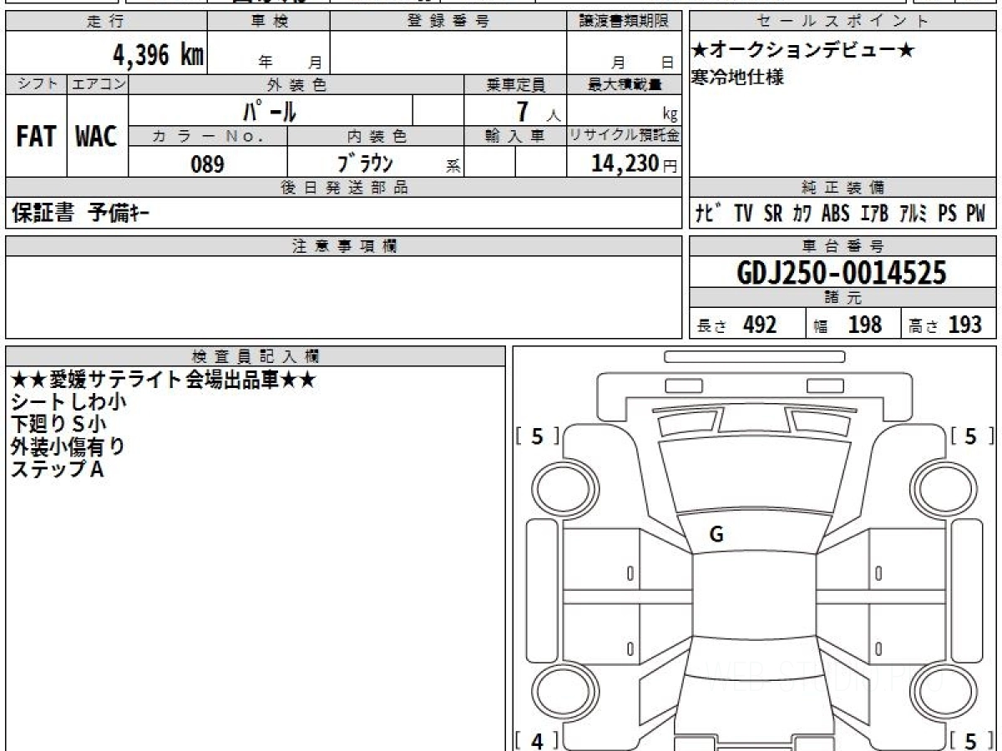Select the PW equipment code

point(976,214)
